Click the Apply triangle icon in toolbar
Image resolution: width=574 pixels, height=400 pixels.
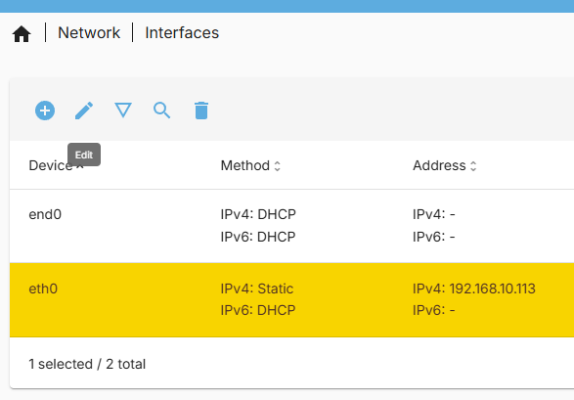pos(123,111)
